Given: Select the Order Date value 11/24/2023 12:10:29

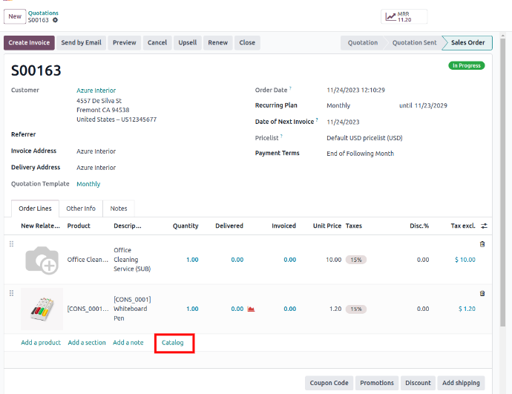Looking at the screenshot, I should (355, 90).
